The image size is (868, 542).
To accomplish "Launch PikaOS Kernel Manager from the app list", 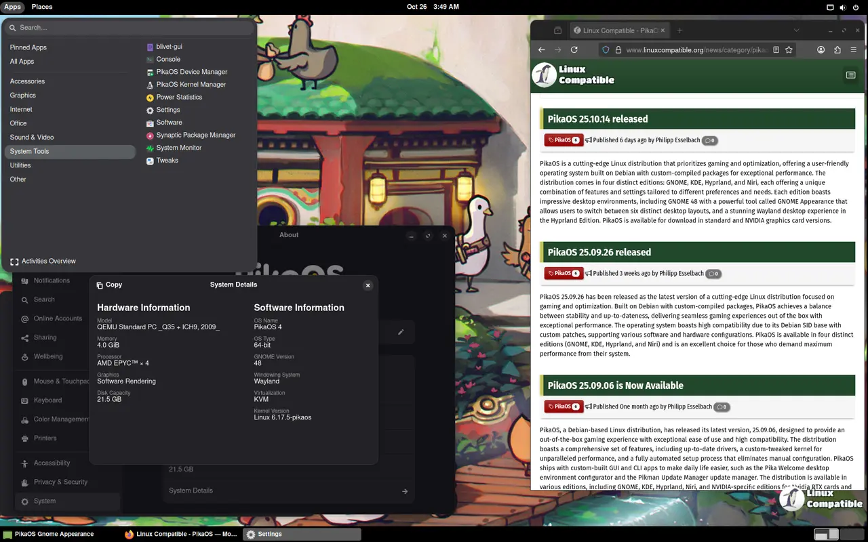I will pos(191,85).
